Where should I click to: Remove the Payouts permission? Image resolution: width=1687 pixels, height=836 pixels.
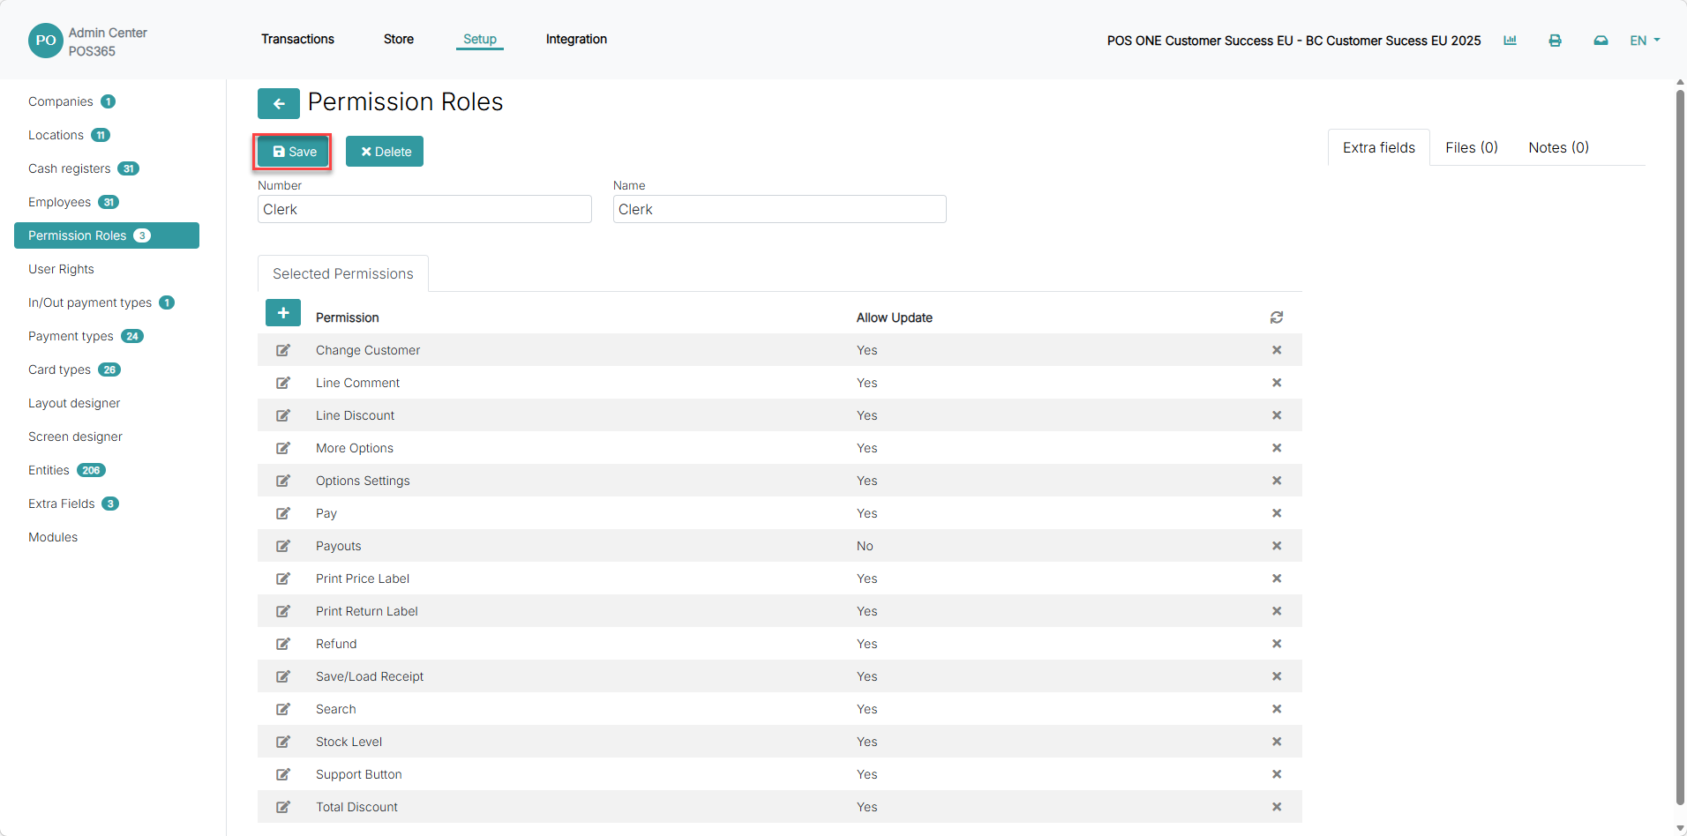(x=1276, y=546)
